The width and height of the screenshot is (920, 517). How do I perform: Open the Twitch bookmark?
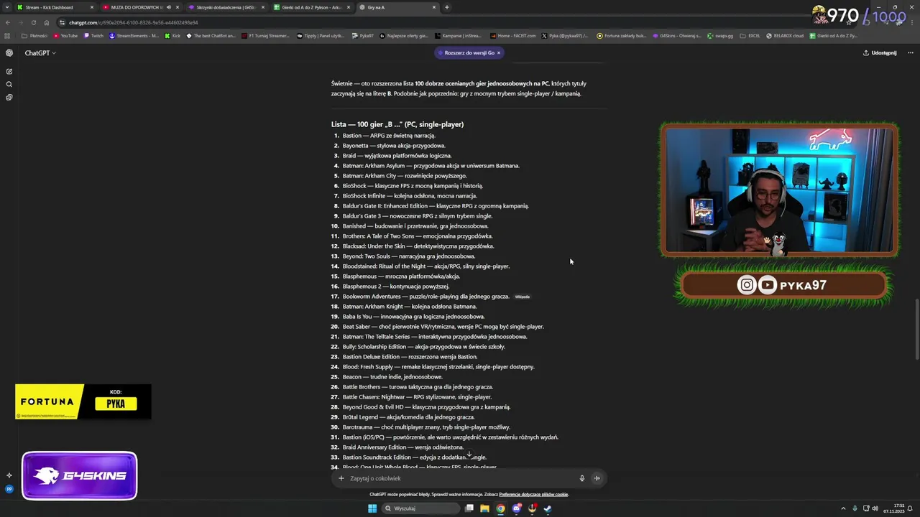[x=93, y=35]
